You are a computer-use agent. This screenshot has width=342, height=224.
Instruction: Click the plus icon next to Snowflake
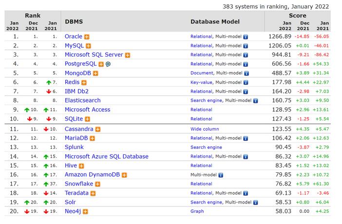(98, 184)
